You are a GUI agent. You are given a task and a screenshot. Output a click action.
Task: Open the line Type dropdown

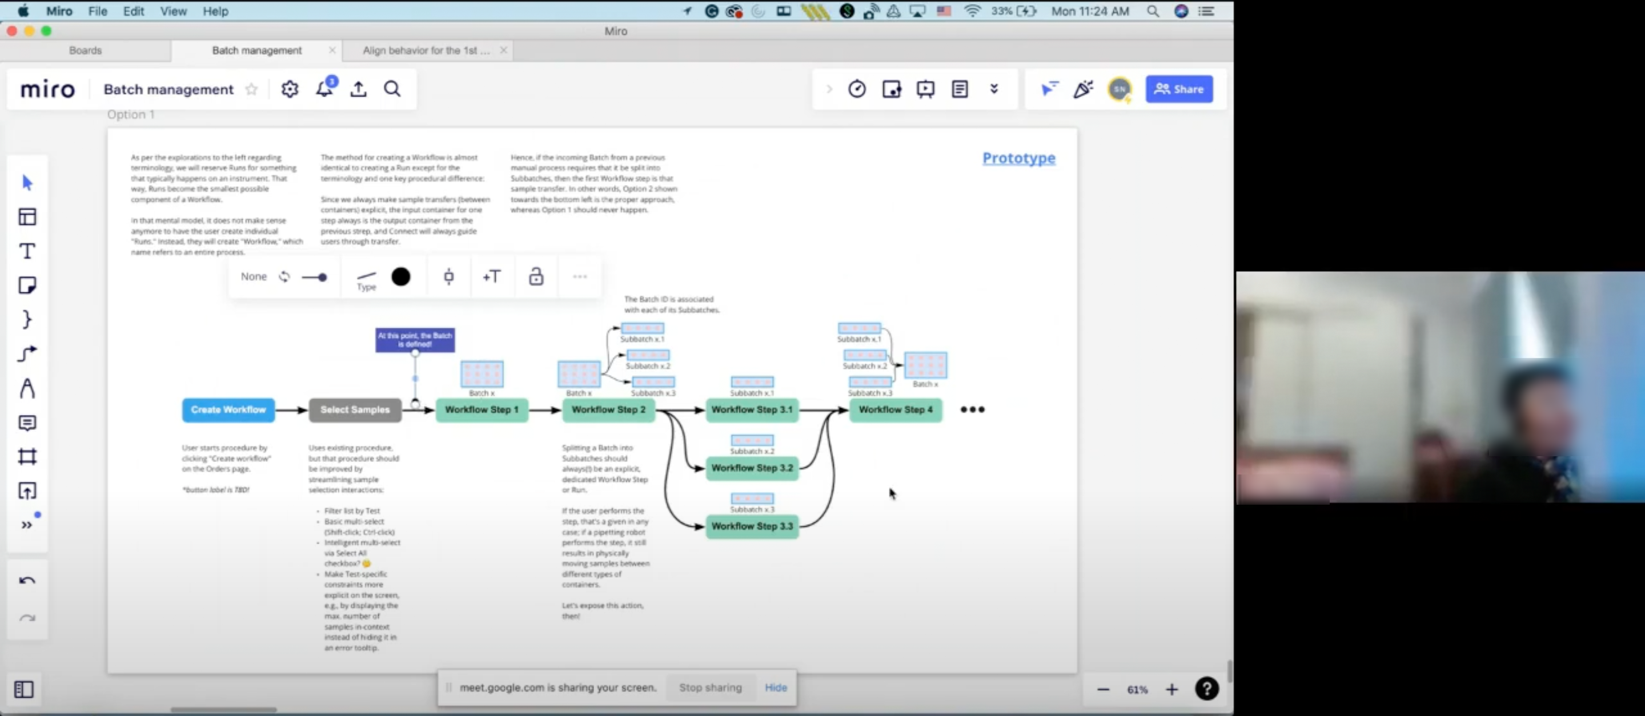(366, 279)
